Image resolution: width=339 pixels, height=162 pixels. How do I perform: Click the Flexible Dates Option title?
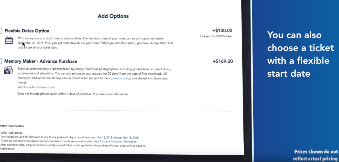27,31
